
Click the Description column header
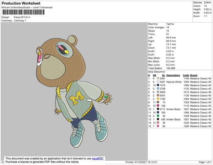click(173, 75)
